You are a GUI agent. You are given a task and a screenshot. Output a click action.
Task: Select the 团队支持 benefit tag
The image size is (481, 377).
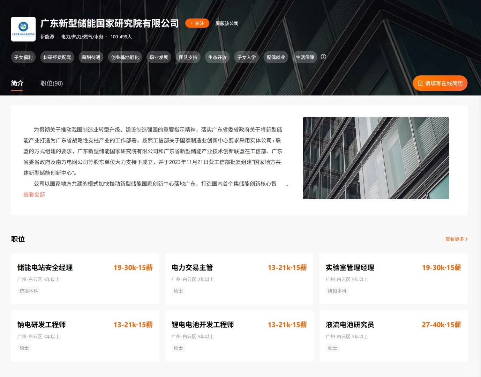(188, 57)
